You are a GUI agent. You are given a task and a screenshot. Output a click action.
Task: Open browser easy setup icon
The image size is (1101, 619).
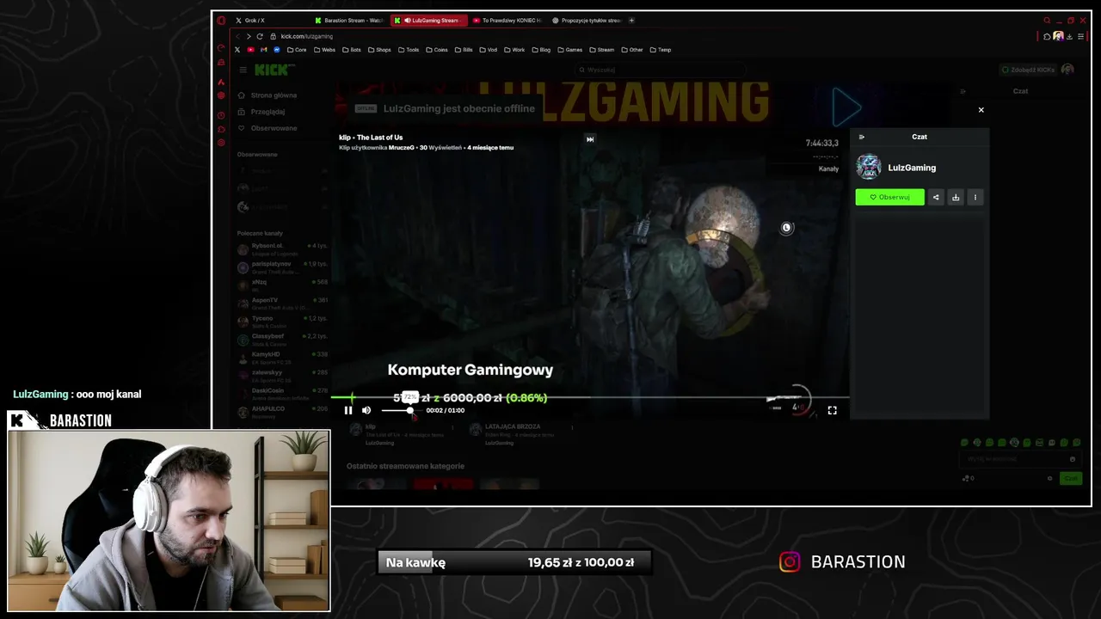[1081, 36]
